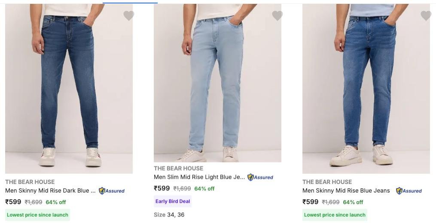Screen dimensions: 436x223
Task: Toggle wishlist heart on Skinny Mid Rise Blue Jeans
Action: tap(426, 15)
